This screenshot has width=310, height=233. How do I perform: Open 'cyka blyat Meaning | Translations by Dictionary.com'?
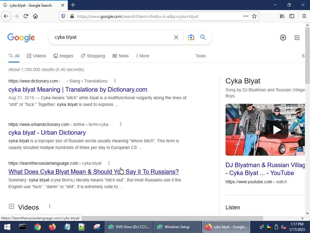(x=78, y=89)
